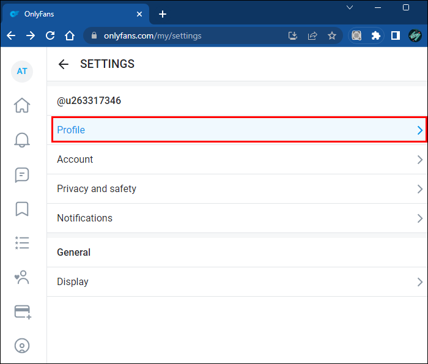This screenshot has height=364, width=428.
Task: Expand the Privacy and safety chevron
Action: pyautogui.click(x=419, y=189)
